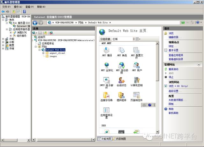Screen dimensions: 204x147
Task: Click 查看应用程序 link
Action: click(x=176, y=55)
